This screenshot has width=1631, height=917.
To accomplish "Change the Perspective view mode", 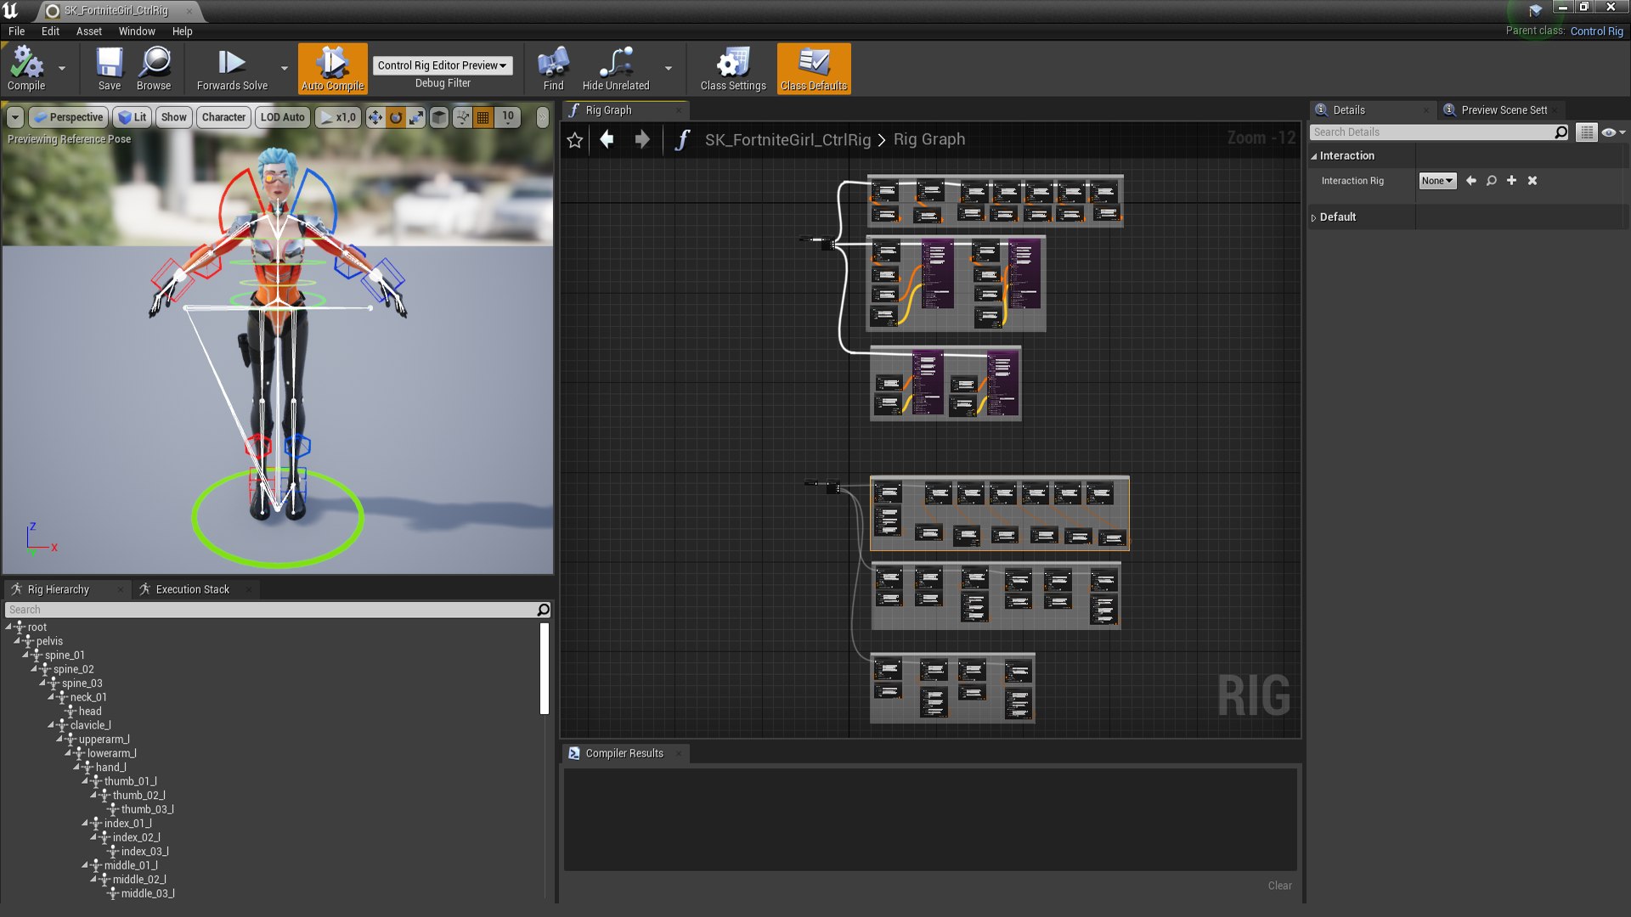I will [x=68, y=117].
